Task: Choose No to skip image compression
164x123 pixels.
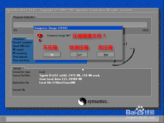Action: coord(52,55)
